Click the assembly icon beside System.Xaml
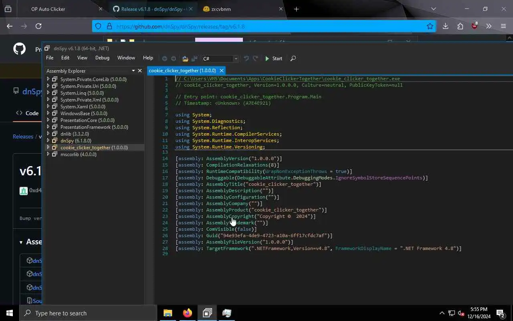The height and width of the screenshot is (321, 513). (x=55, y=107)
